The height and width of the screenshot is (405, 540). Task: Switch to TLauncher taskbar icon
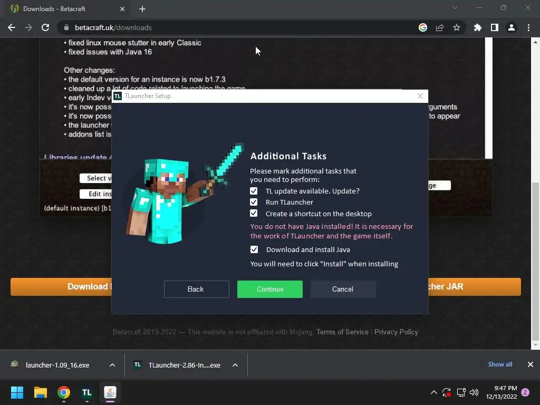pos(87,392)
